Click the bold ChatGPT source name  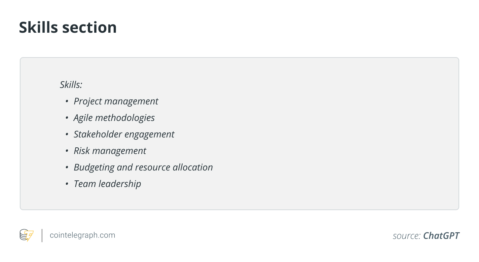pyautogui.click(x=441, y=236)
